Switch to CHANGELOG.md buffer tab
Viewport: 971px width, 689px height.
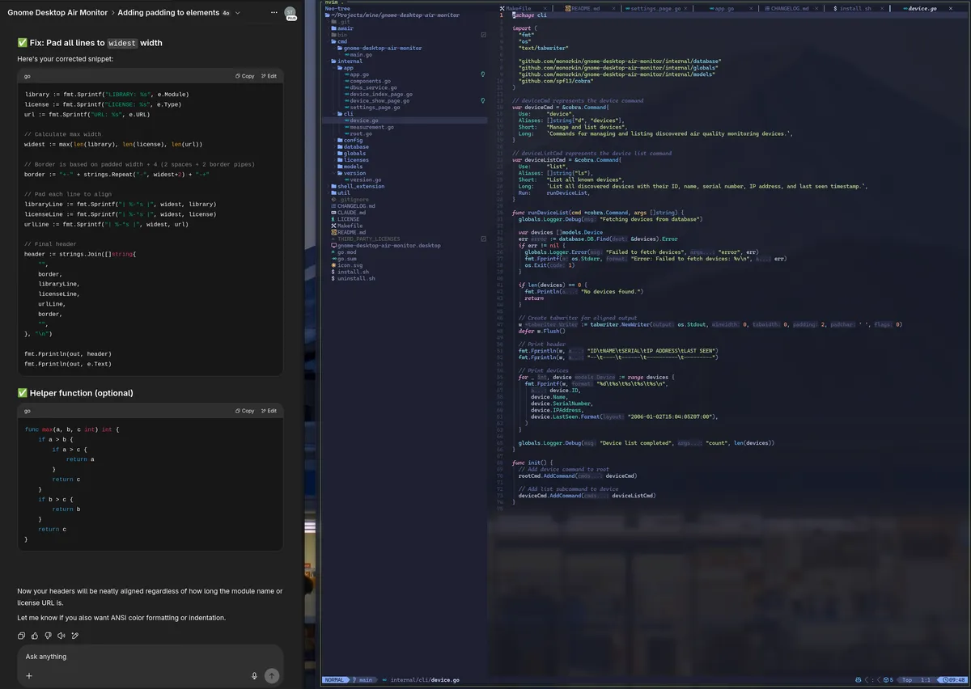[x=787, y=8]
